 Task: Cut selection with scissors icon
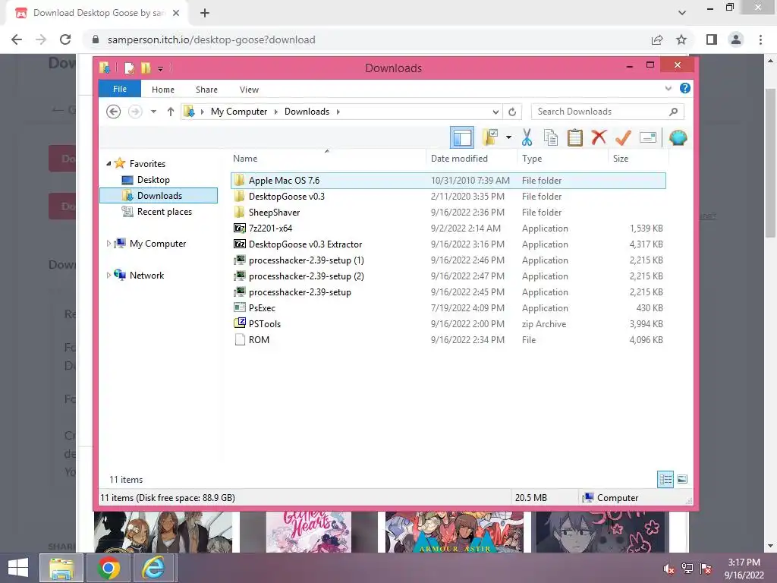click(x=527, y=138)
